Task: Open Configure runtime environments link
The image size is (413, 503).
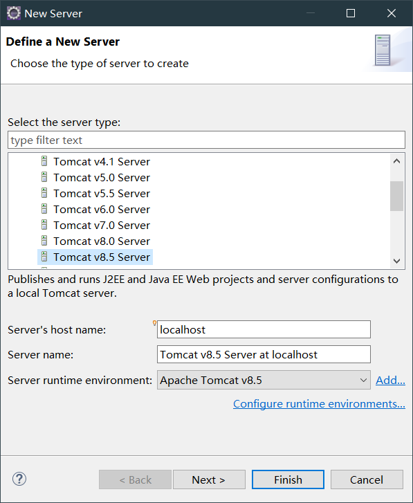Action: click(319, 403)
